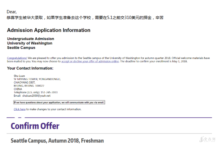Screen dimensions: 218x145
Task: Click the telephone number 151-245-2033
Action: pos(49,92)
